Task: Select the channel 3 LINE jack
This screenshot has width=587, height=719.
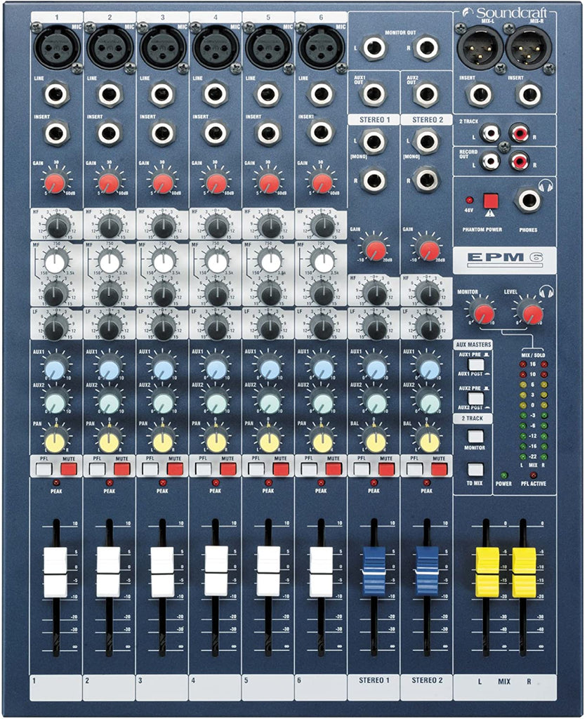Action: coord(161,93)
